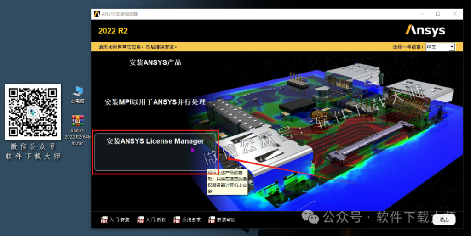Select 安装ANSYS产品 option
Image resolution: width=471 pixels, height=236 pixels.
tap(155, 62)
